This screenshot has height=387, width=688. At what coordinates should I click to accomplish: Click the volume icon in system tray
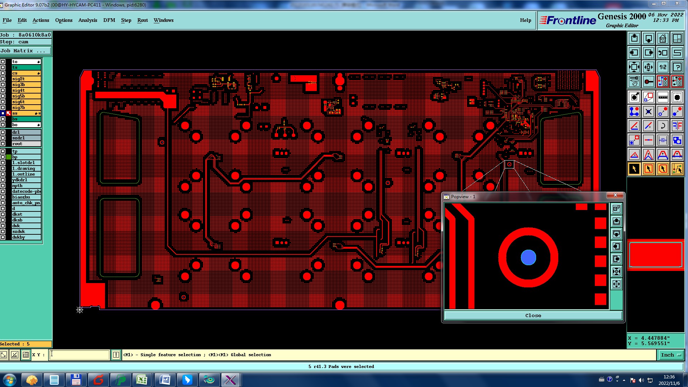click(641, 380)
